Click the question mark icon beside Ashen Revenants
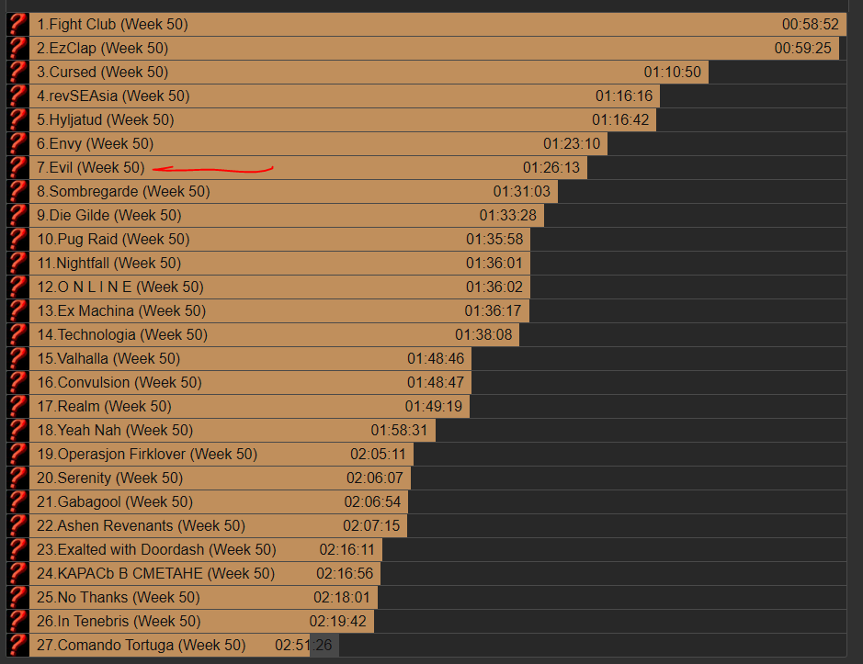The height and width of the screenshot is (664, 863). coord(17,525)
